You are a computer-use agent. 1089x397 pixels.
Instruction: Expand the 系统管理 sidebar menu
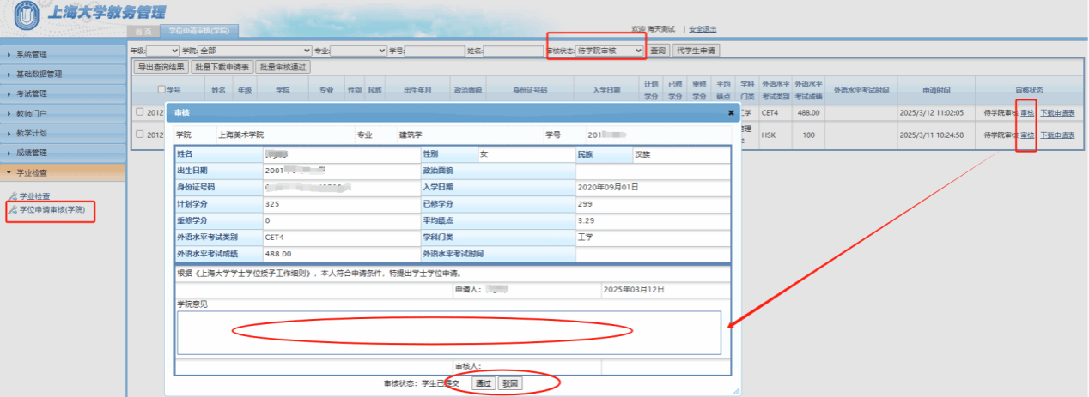64,55
